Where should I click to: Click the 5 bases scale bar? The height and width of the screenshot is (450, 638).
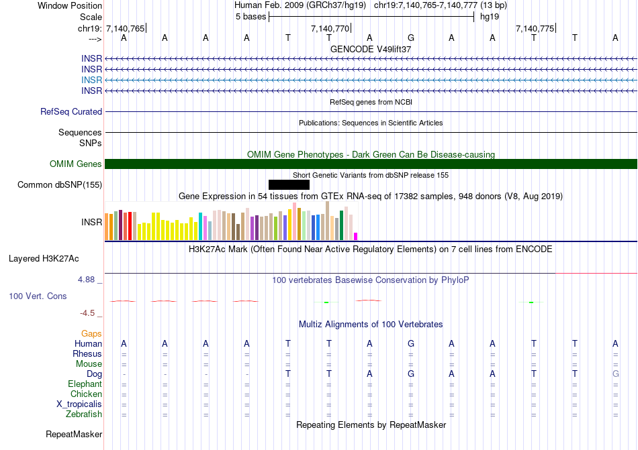click(x=371, y=16)
